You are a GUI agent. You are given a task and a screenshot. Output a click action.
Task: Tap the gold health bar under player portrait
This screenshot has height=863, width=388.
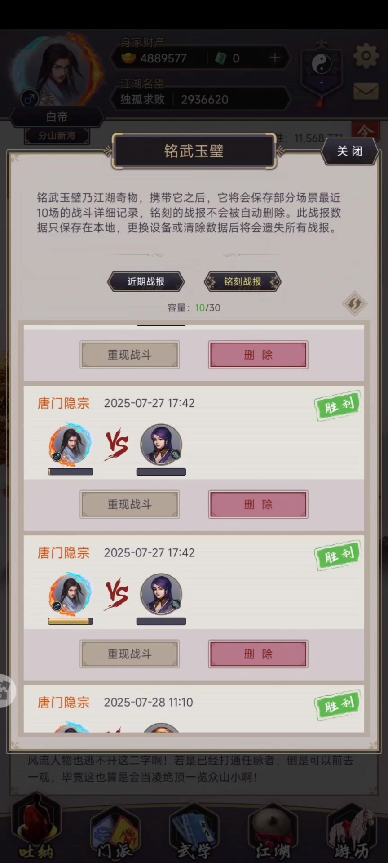[71, 621]
